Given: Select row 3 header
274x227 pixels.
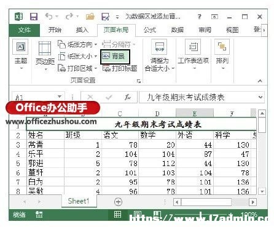Looking at the screenshot, I should (x=18, y=145).
